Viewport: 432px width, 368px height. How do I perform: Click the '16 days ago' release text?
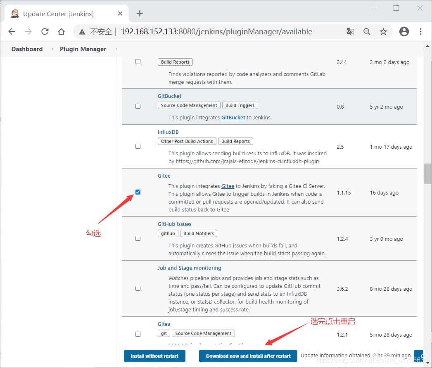coord(384,193)
